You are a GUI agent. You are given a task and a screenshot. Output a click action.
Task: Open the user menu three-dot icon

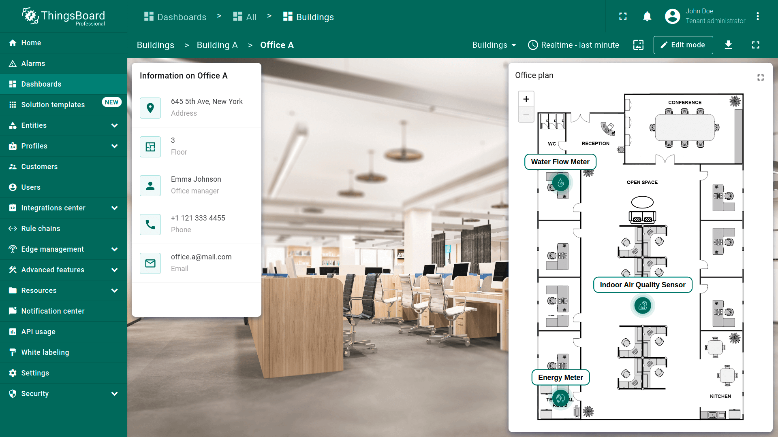[x=757, y=16]
